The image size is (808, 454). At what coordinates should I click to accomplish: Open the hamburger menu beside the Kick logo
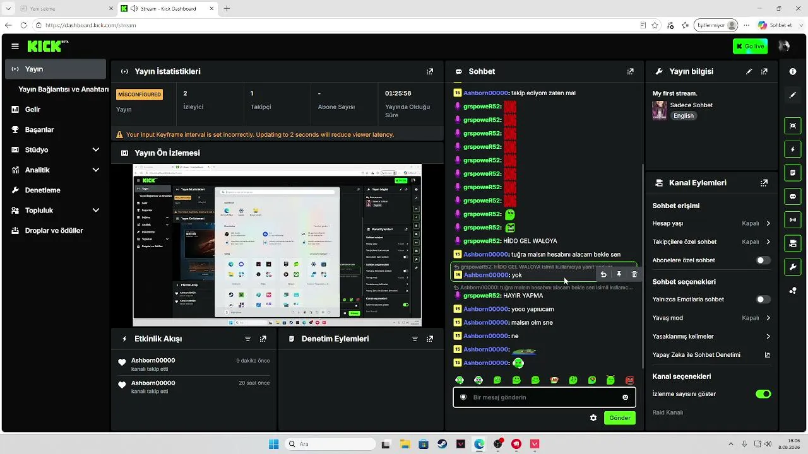15,46
